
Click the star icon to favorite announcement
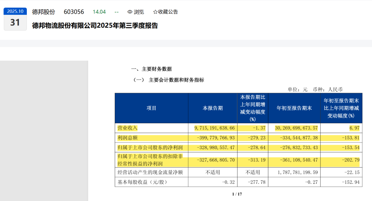[x=155, y=12]
